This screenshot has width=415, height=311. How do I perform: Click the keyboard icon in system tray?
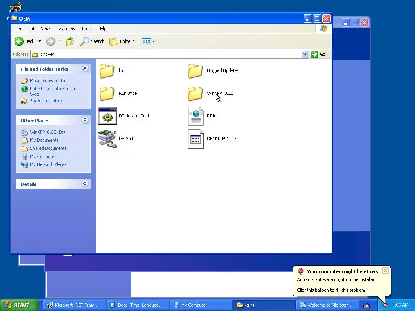tap(366, 305)
